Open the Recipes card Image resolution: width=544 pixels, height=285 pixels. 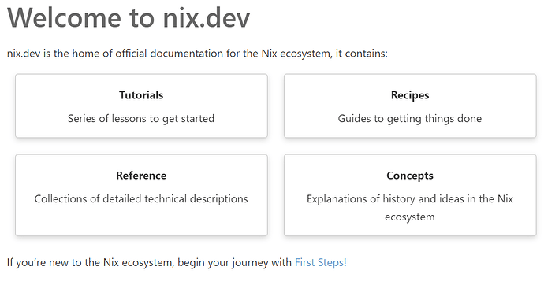click(410, 105)
